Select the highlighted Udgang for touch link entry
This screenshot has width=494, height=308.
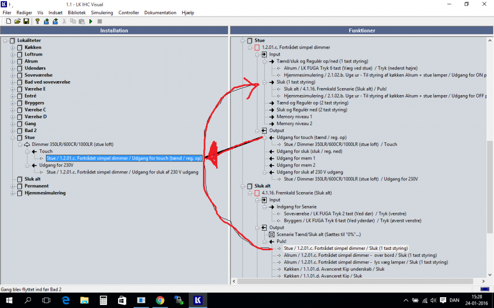[x=123, y=159]
